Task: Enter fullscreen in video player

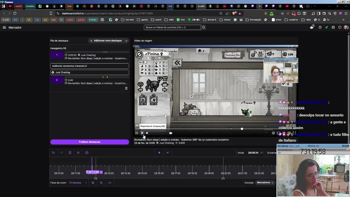Action: [294, 133]
